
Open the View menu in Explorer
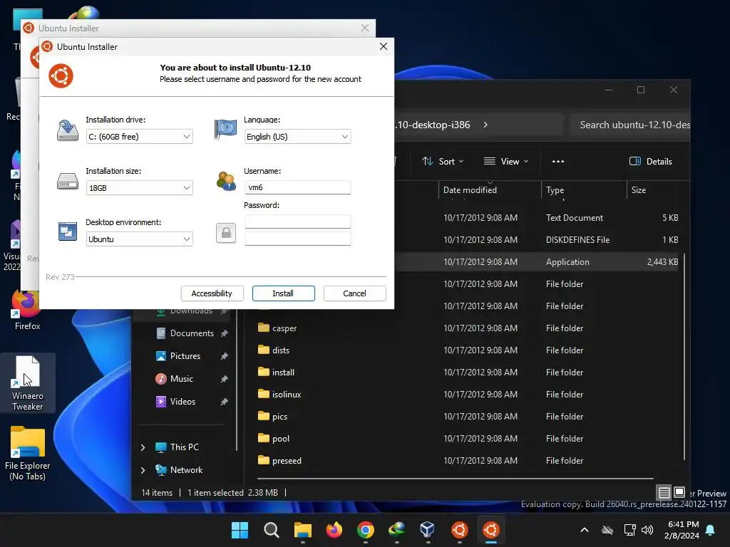(x=506, y=162)
